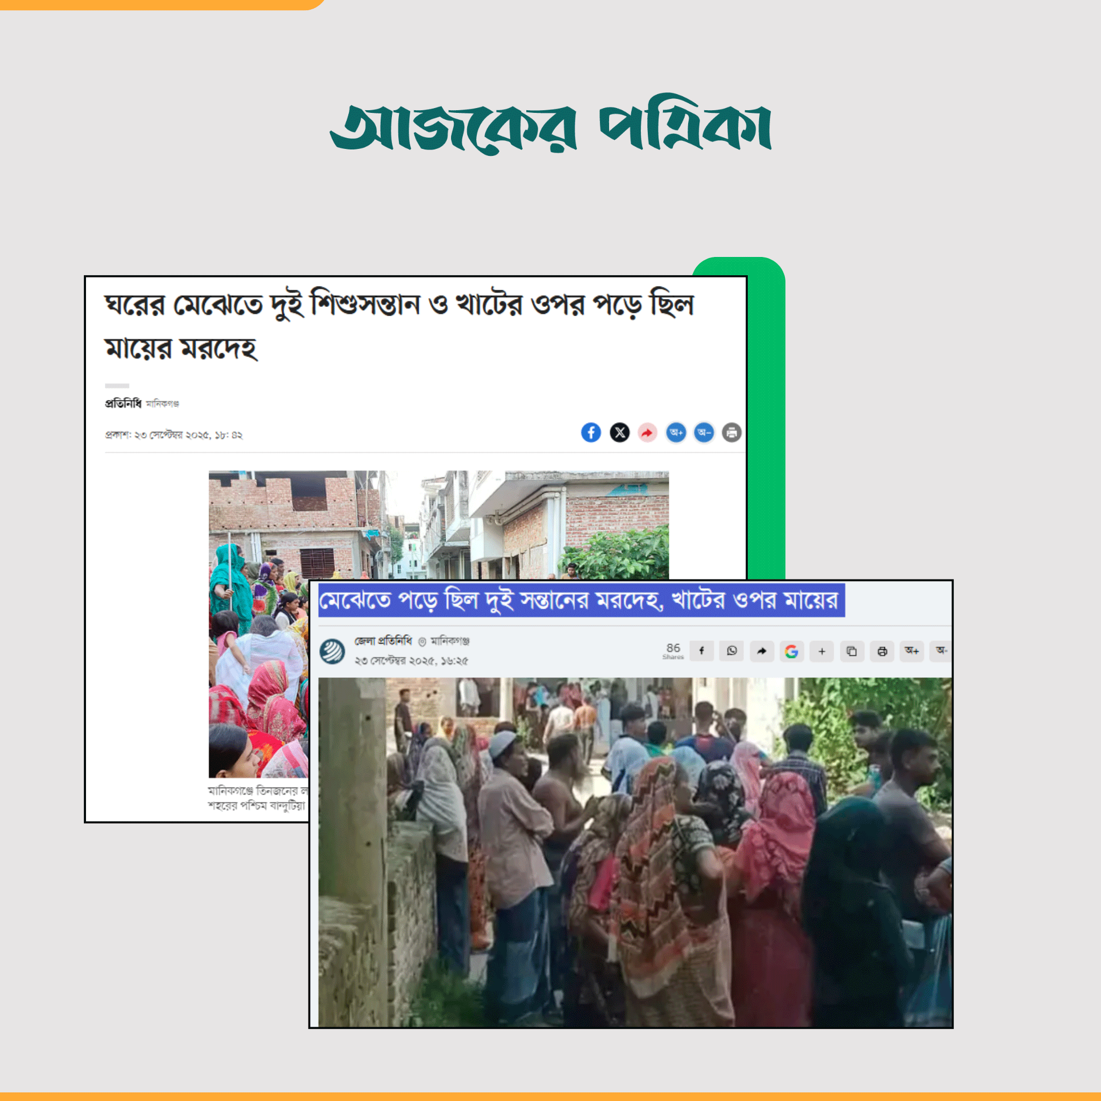The width and height of the screenshot is (1101, 1101).
Task: Click square Facebook button beside 86 Shares
Action: coord(702,651)
